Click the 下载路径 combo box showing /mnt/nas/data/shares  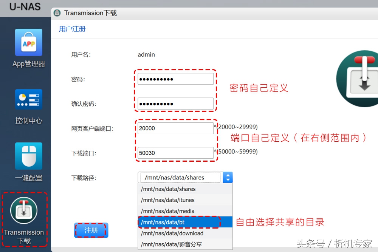pyautogui.click(x=185, y=178)
